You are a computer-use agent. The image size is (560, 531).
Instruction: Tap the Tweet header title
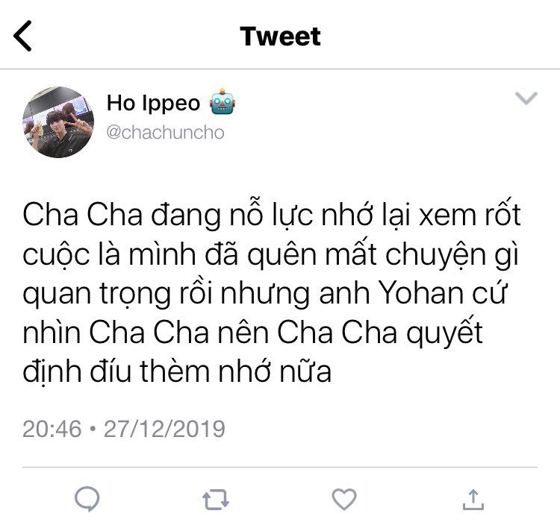(280, 37)
